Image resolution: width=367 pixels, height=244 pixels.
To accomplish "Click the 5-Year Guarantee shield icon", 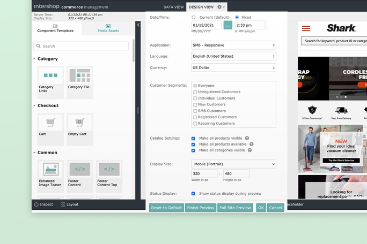I will coord(312,110).
